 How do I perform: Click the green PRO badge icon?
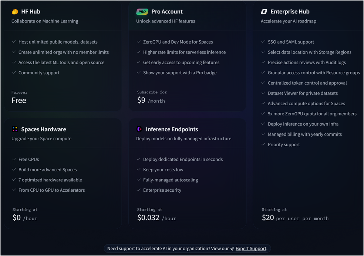[x=142, y=12]
